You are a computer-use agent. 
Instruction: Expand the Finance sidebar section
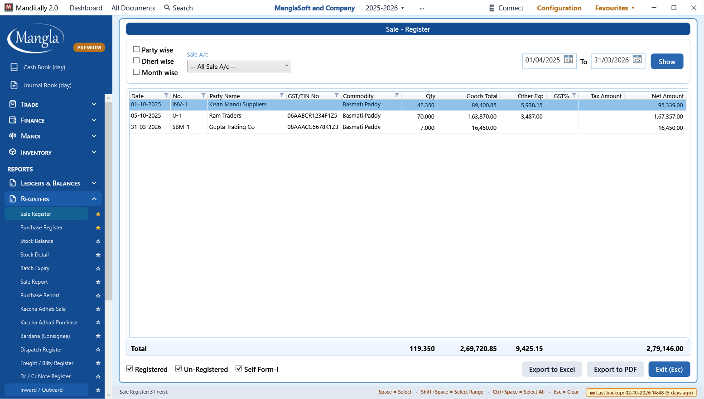(x=53, y=120)
